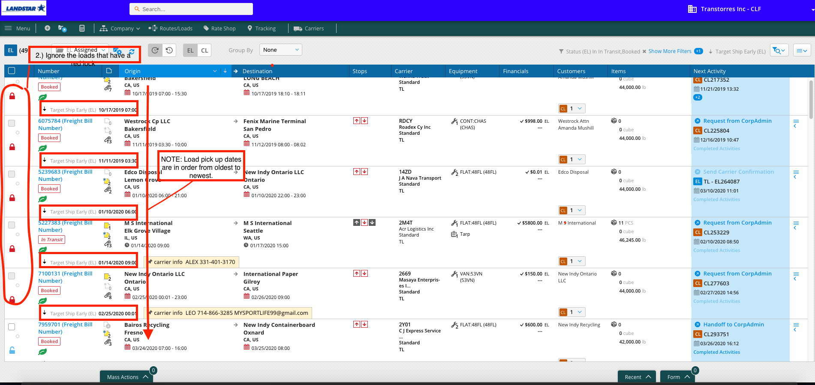Click the Show More Filters link
This screenshot has height=385, width=815.
(x=670, y=51)
